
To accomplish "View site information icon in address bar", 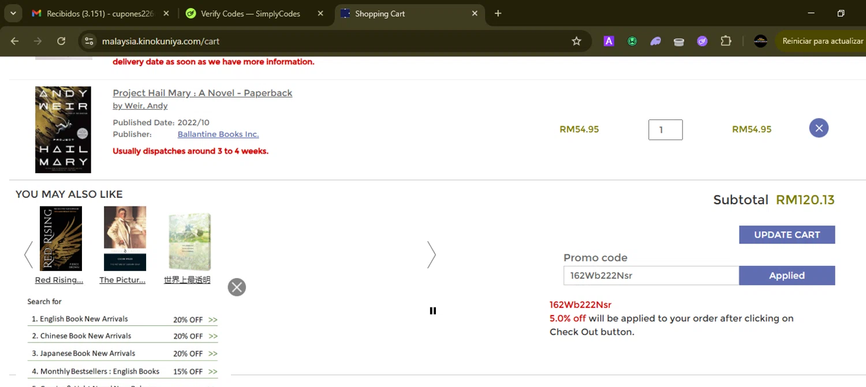I will click(x=88, y=41).
